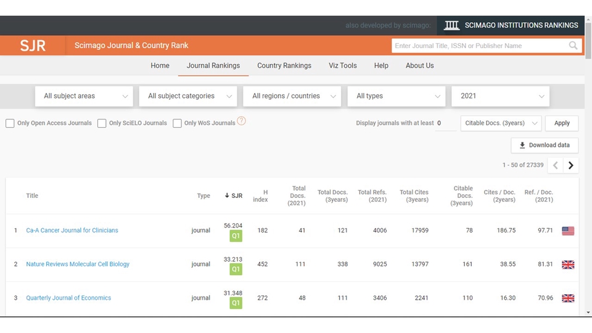Click SJR value 56.204
The image size is (592, 333).
click(x=233, y=226)
